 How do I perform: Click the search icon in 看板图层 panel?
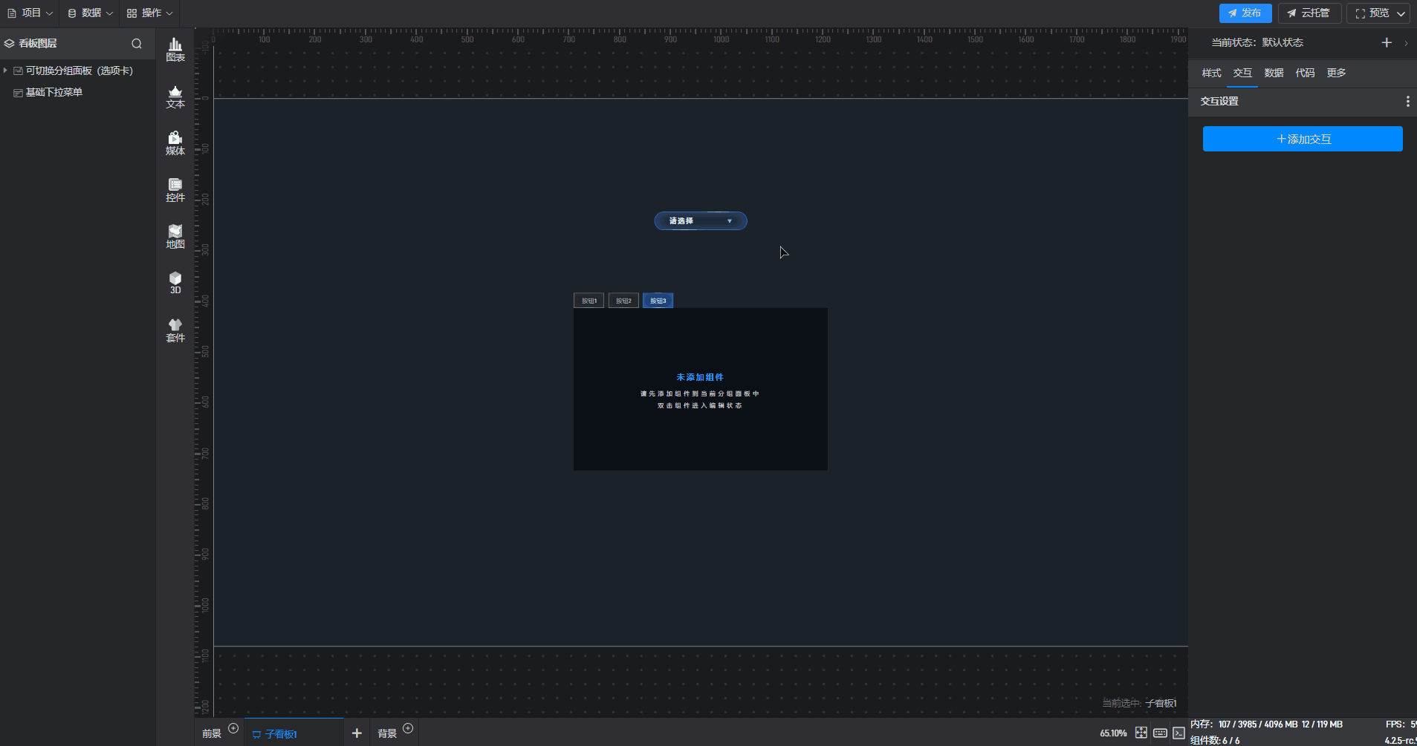tap(137, 44)
